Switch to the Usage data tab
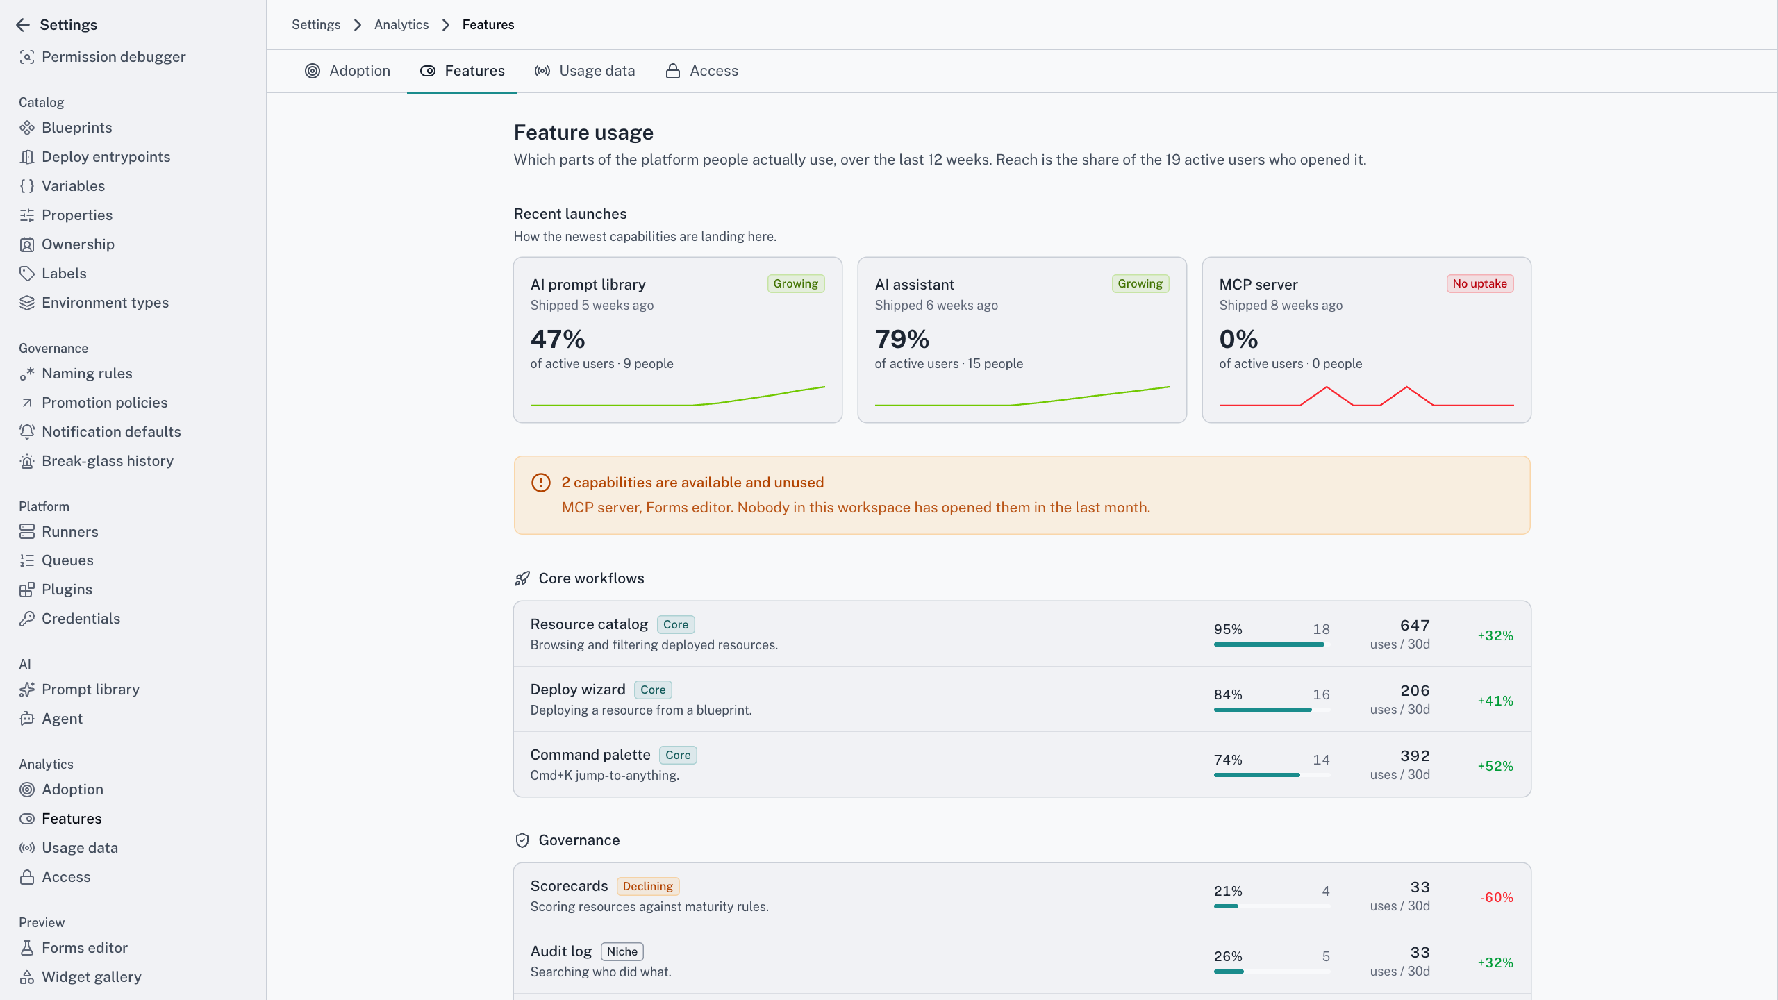This screenshot has width=1778, height=1000. (584, 71)
